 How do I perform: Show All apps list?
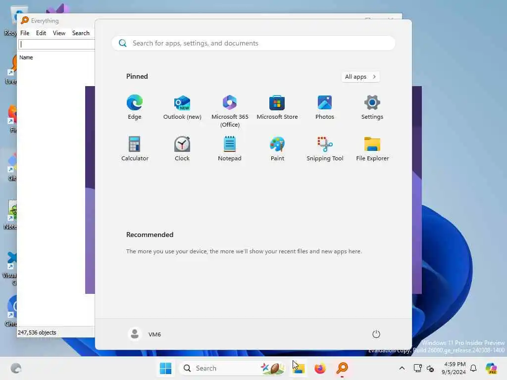360,77
